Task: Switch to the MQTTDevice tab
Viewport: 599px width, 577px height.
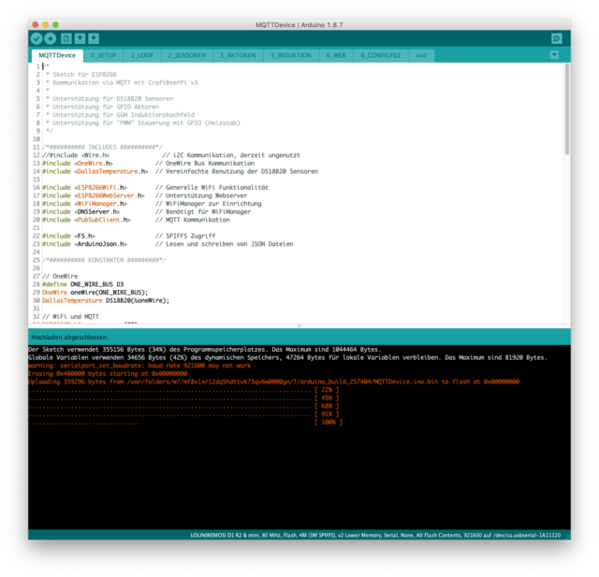Action: (x=57, y=55)
